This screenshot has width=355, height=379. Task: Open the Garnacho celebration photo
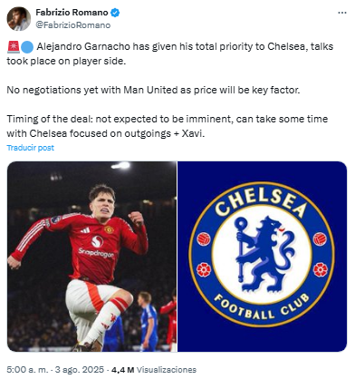point(91,257)
